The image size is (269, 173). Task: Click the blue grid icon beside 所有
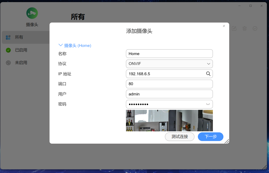tap(8, 37)
